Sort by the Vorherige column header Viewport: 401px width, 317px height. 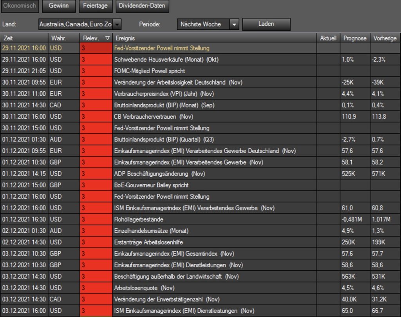click(x=385, y=38)
